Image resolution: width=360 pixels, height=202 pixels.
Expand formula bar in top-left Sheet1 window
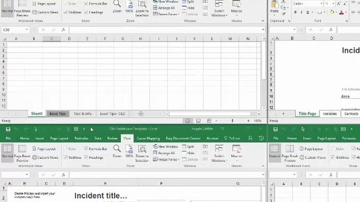tap(263, 30)
